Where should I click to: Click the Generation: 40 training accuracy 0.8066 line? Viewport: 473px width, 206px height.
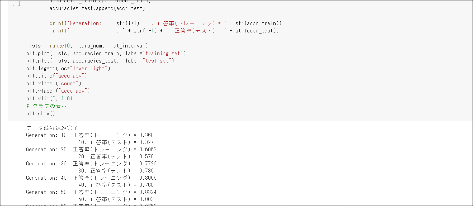click(x=91, y=178)
